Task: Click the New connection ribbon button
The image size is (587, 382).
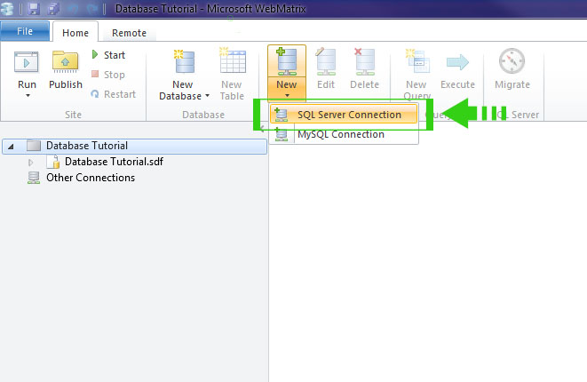Action: click(287, 73)
